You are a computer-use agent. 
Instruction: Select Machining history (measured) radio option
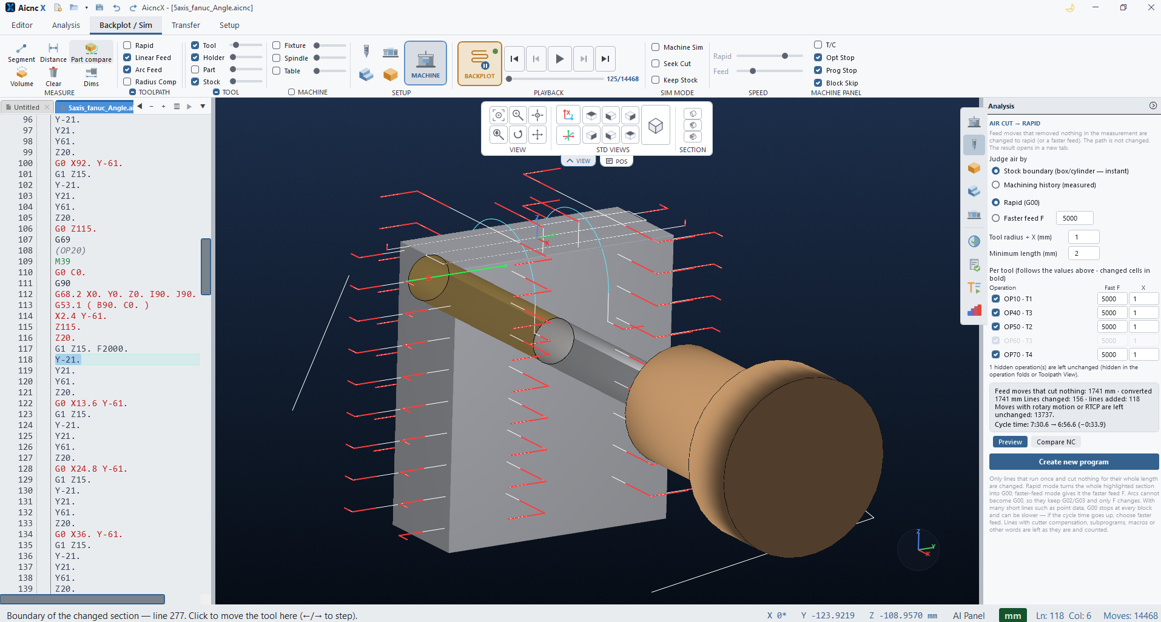point(996,185)
